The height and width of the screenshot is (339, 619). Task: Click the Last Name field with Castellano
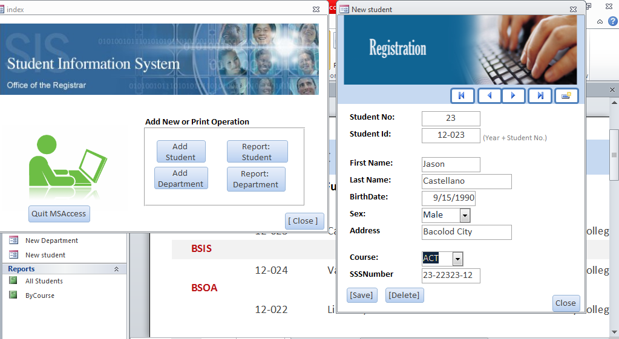point(467,181)
